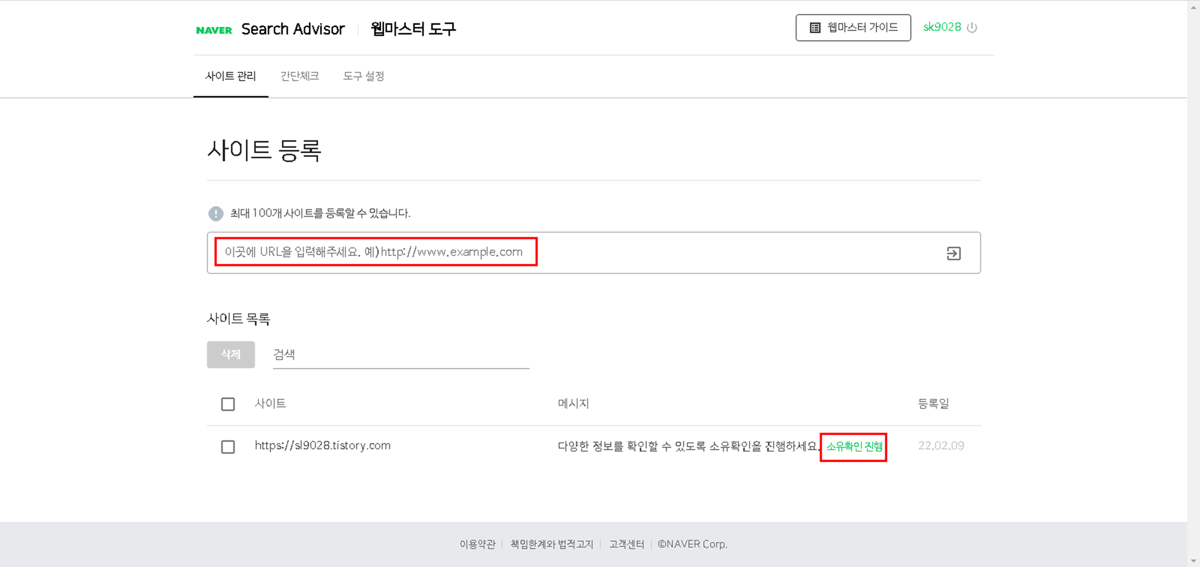1200x567 pixels.
Task: Open 웹마스터 도구 title link
Action: coord(413,29)
